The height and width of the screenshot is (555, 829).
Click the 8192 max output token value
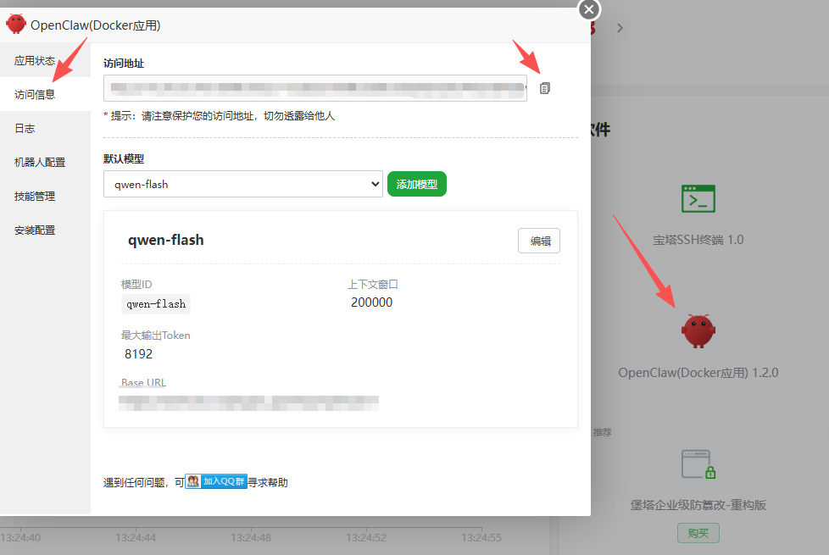138,353
